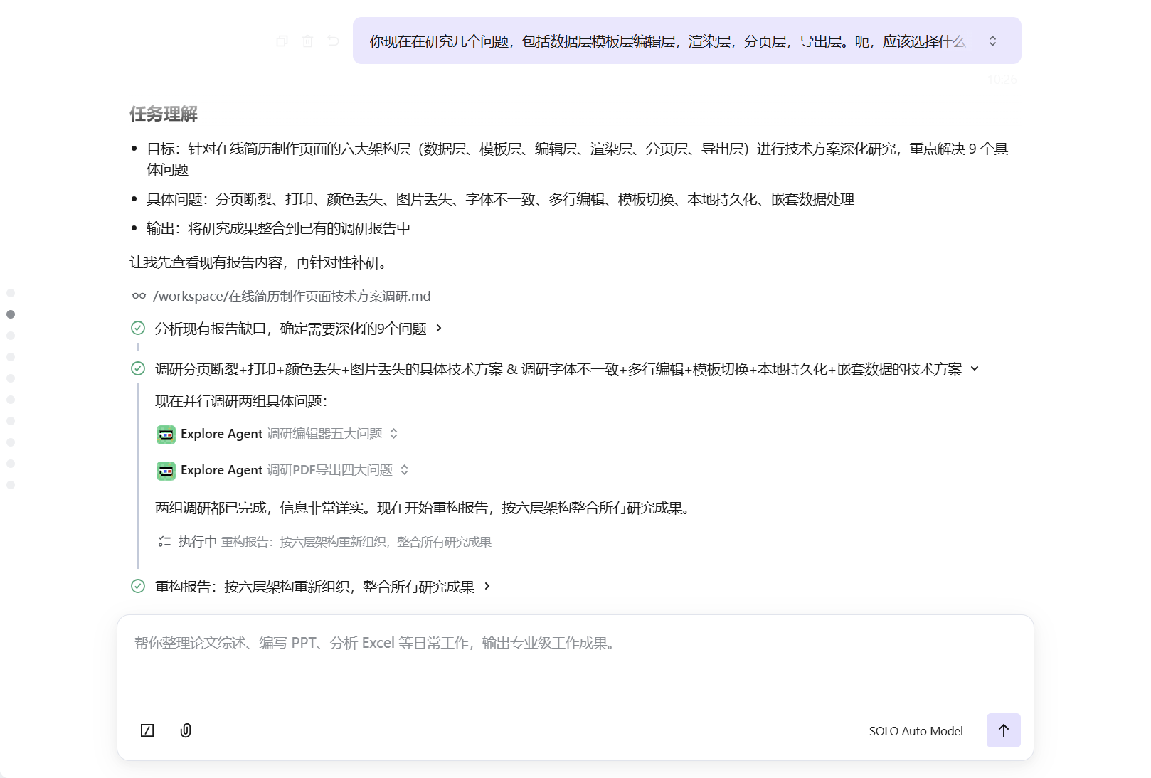This screenshot has height=778, width=1151.
Task: Click green check circle for 调研分页断裂 step
Action: point(138,368)
